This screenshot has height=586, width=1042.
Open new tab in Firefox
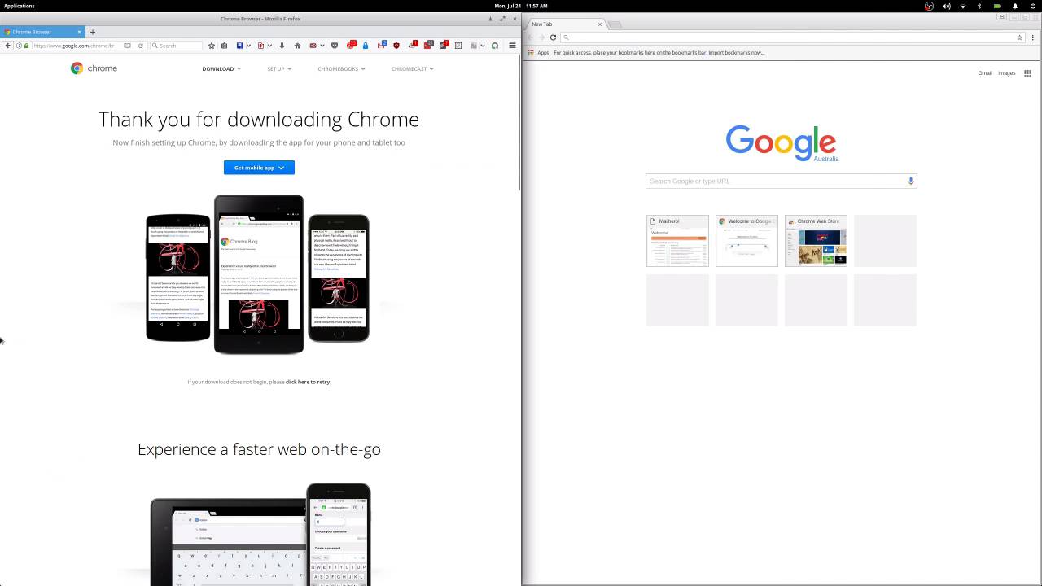click(93, 32)
